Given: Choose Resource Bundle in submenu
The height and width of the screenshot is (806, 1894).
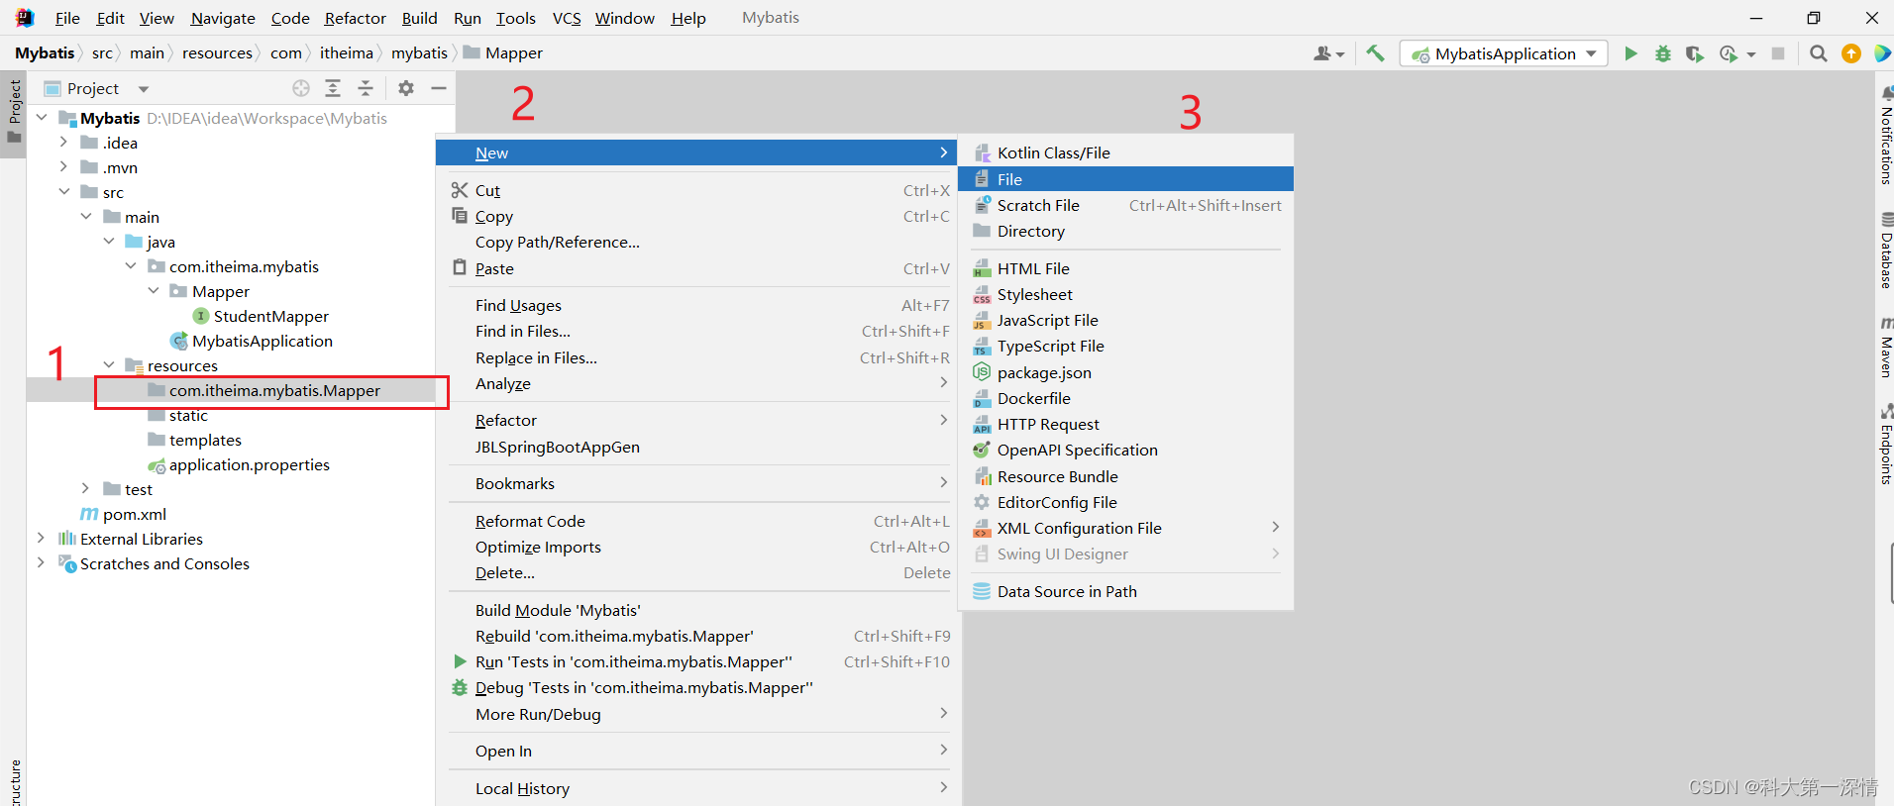Looking at the screenshot, I should 1125,476.
